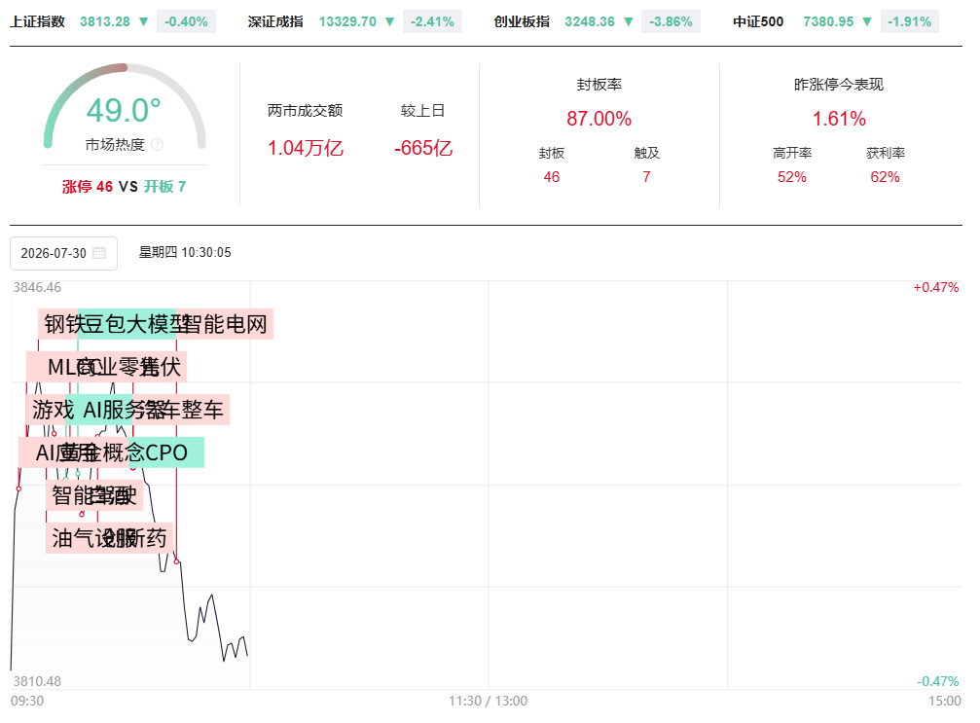
Task: Click the down arrow beside 深证成指 13329.70
Action: (390, 21)
